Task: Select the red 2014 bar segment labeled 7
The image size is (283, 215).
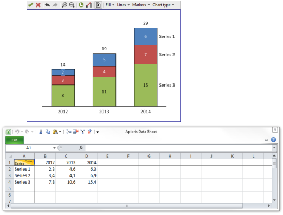Action: (146, 55)
